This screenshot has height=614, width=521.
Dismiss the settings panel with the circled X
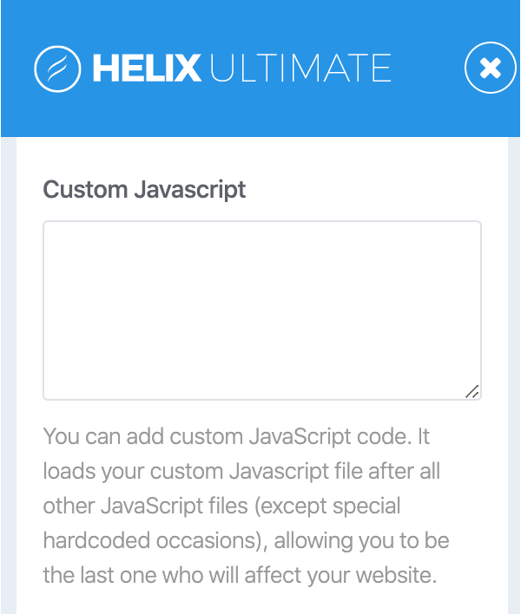pyautogui.click(x=490, y=68)
